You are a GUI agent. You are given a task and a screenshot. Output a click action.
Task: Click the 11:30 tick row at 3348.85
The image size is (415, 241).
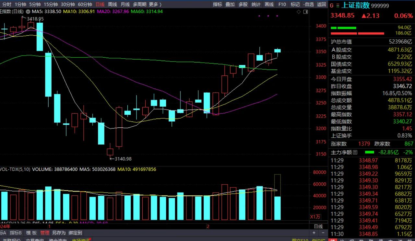[372, 234]
